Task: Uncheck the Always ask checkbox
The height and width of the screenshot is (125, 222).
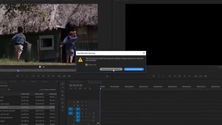Action: tap(86, 65)
